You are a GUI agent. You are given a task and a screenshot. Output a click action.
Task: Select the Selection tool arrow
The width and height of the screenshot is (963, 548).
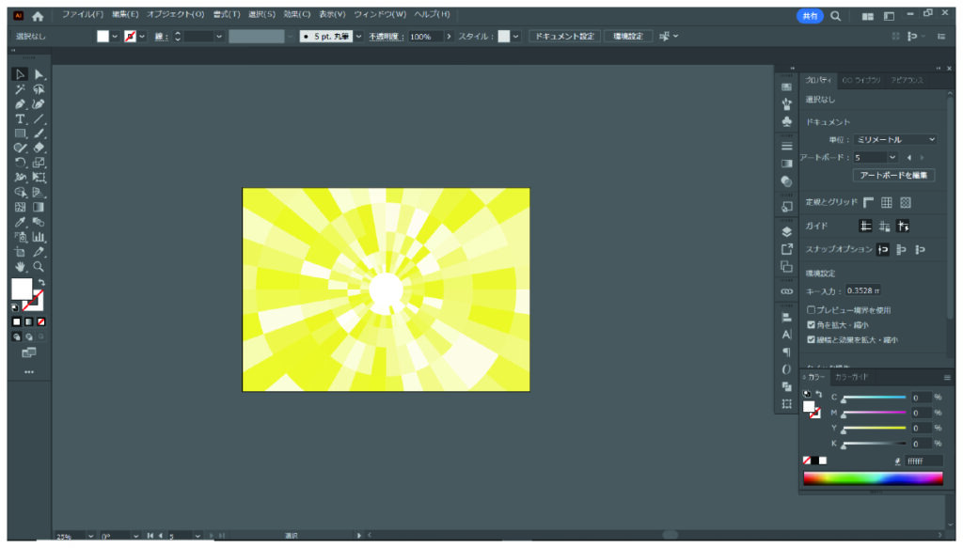coord(20,74)
